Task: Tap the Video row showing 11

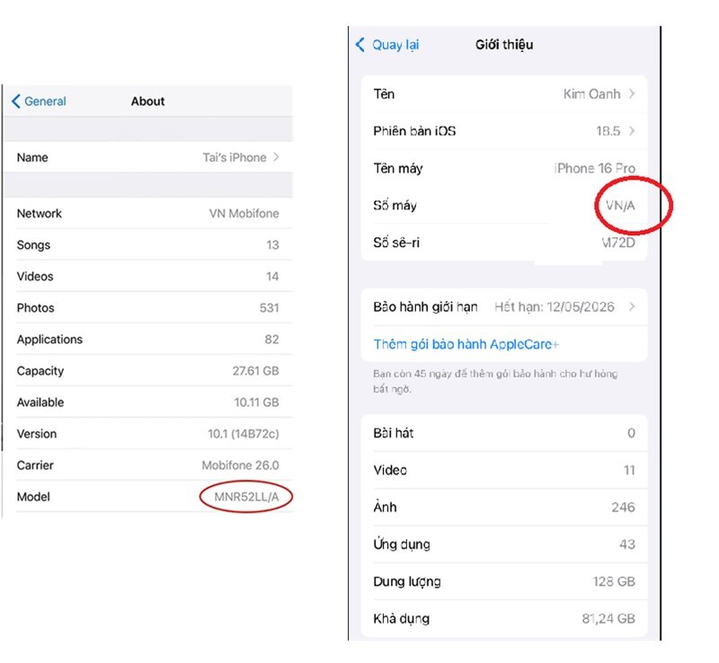Action: click(504, 470)
